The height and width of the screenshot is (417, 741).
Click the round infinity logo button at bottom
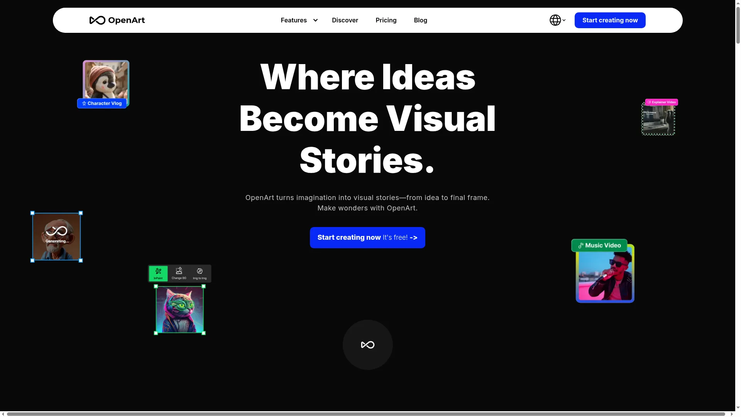[367, 345]
